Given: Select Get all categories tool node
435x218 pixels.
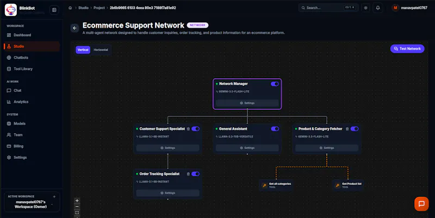Looking at the screenshot, I should pyautogui.click(x=276, y=185).
